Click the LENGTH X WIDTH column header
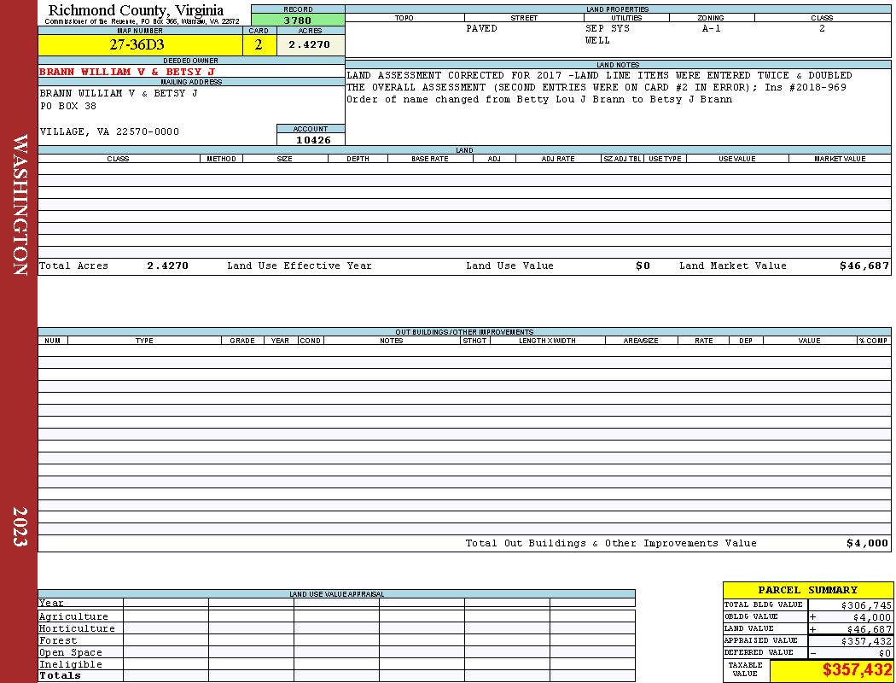 547,341
